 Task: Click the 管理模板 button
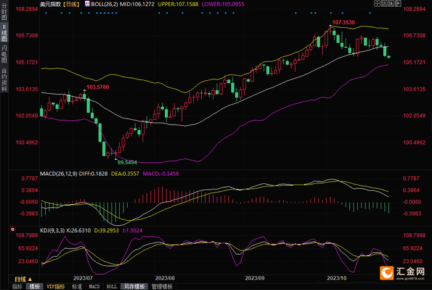[162, 287]
